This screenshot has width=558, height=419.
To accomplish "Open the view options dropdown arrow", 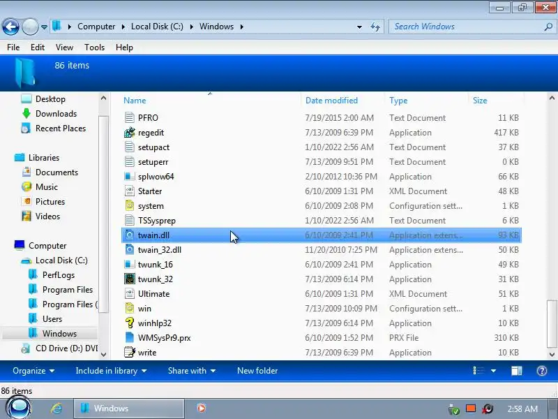I will coord(493,371).
